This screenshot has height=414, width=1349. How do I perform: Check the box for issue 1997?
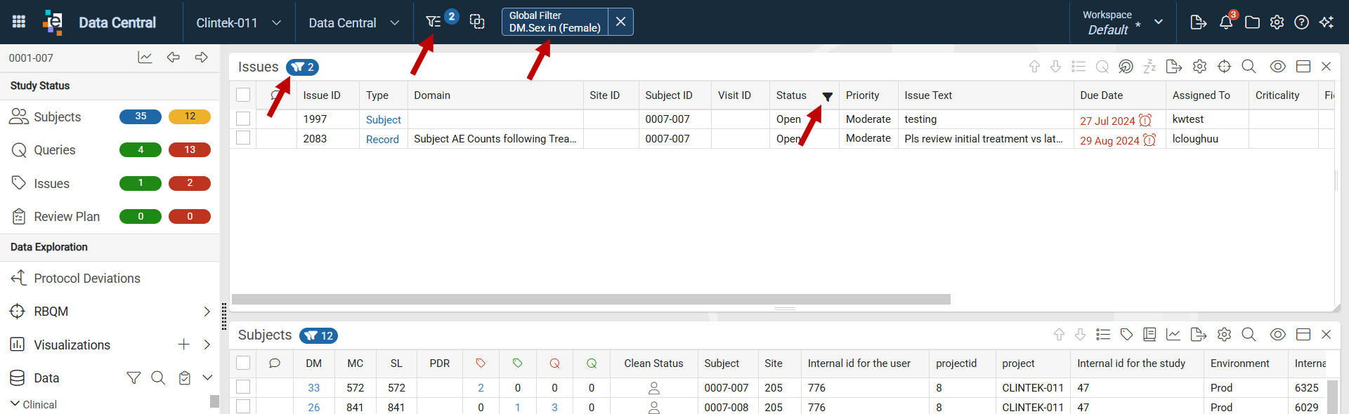(243, 119)
